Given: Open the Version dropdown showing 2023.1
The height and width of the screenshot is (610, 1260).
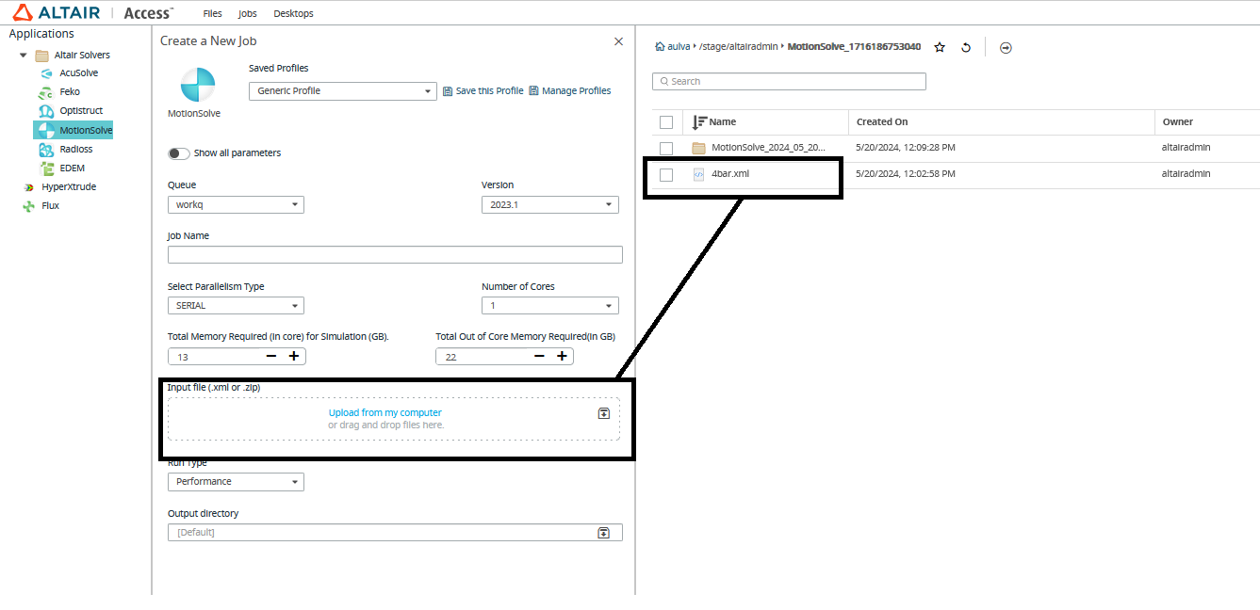Looking at the screenshot, I should (x=550, y=204).
